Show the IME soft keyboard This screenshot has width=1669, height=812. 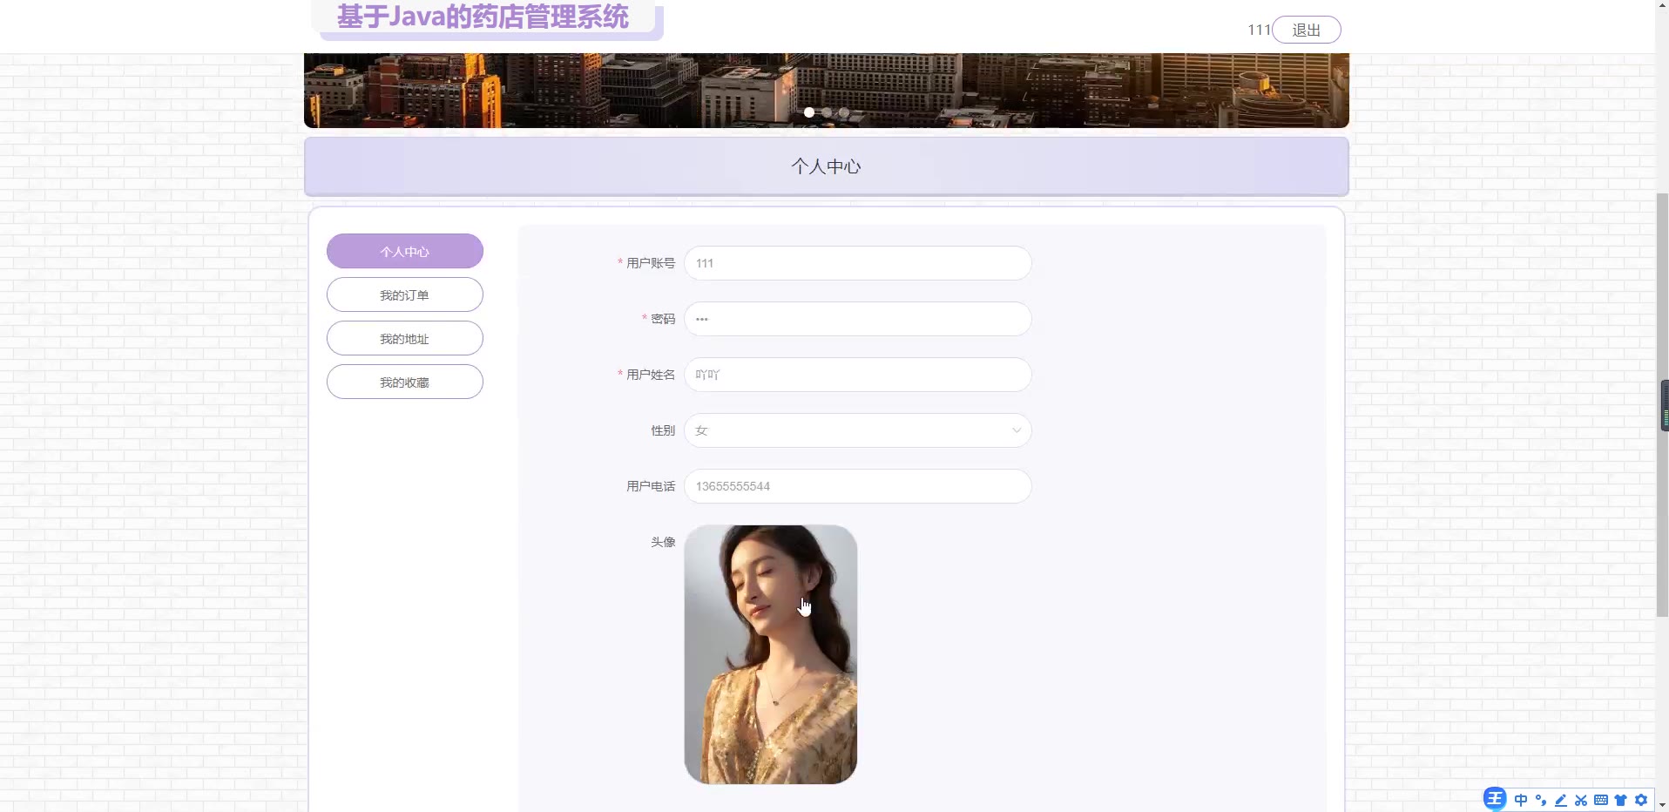click(1601, 800)
